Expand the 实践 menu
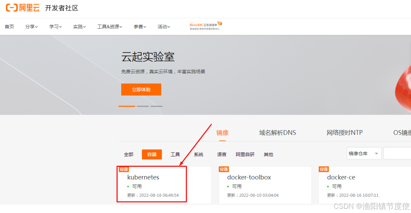 [79, 27]
